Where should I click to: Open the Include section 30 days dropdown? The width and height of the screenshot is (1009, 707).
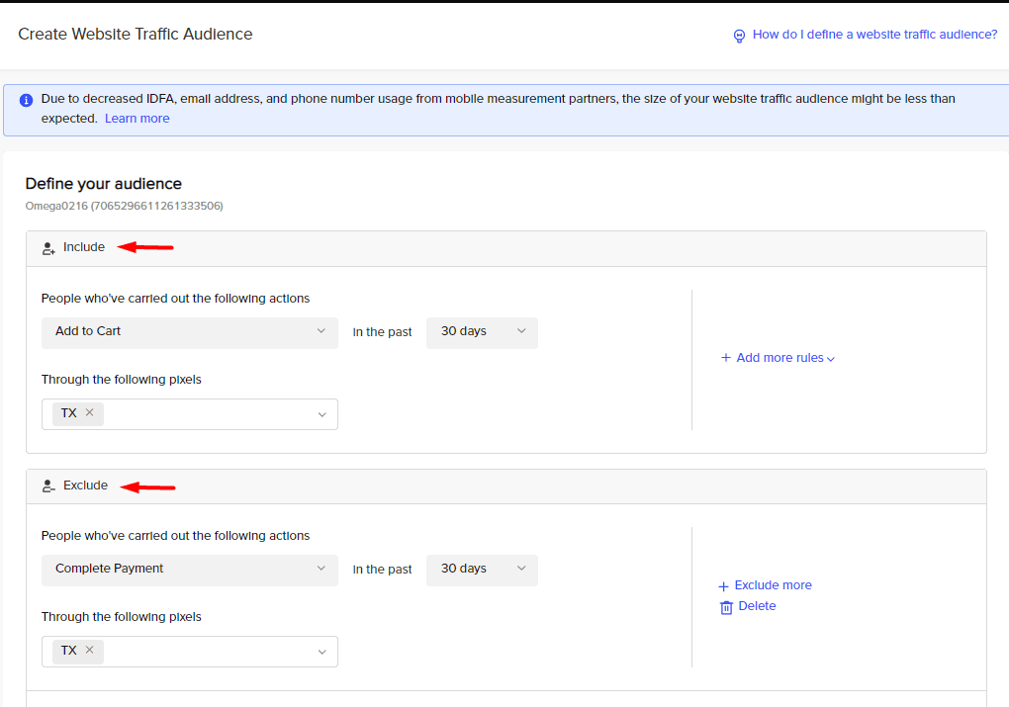click(482, 332)
